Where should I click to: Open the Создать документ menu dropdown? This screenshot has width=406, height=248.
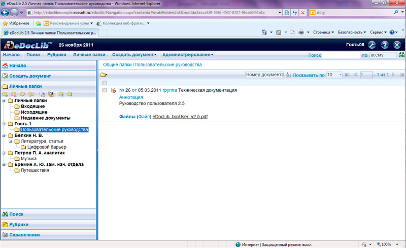[x=134, y=55]
